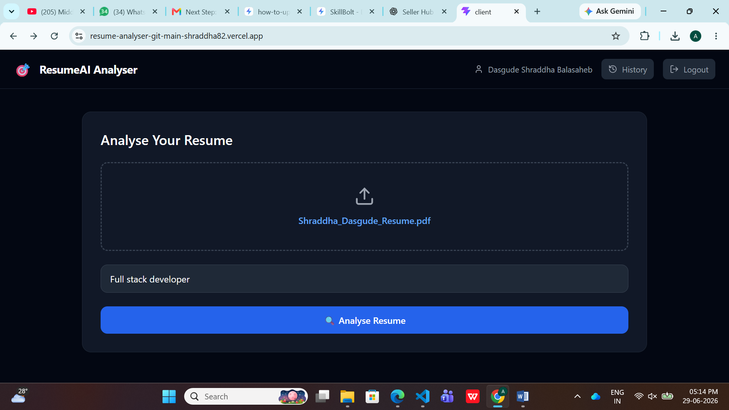Open Visual Studio Code from the taskbar
The width and height of the screenshot is (729, 410).
422,397
